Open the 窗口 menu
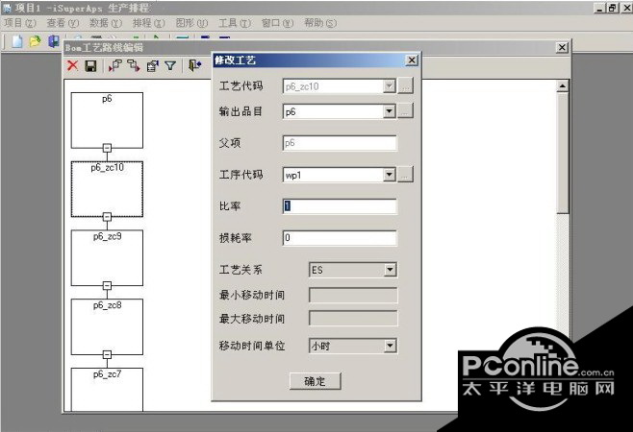Image resolution: width=633 pixels, height=432 pixels. [x=277, y=23]
